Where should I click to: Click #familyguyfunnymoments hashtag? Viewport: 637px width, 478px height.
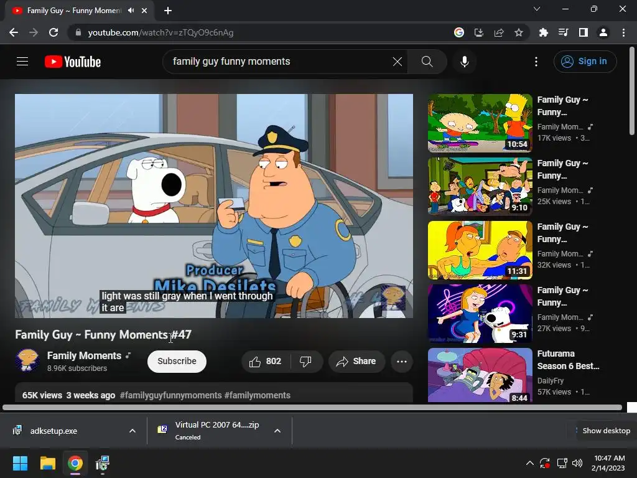[x=170, y=395]
